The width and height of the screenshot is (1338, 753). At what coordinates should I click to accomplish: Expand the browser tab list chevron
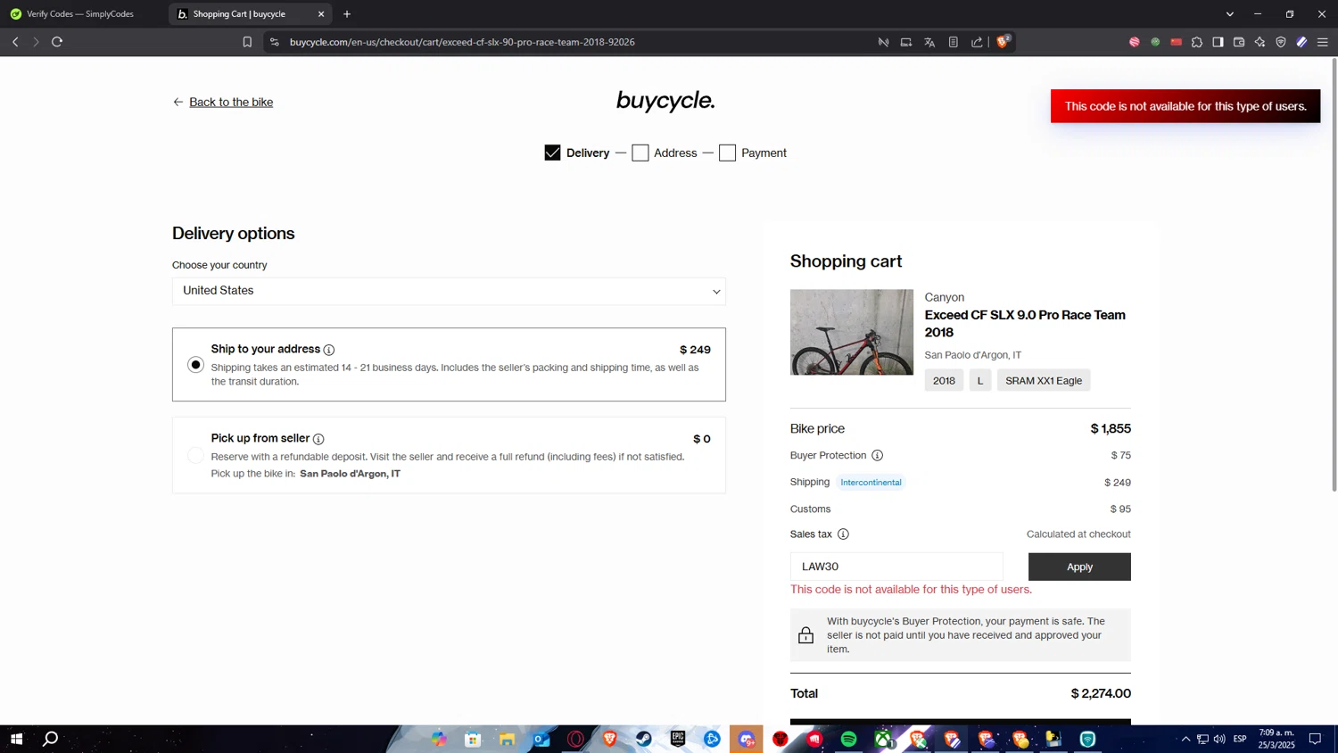[1230, 14]
